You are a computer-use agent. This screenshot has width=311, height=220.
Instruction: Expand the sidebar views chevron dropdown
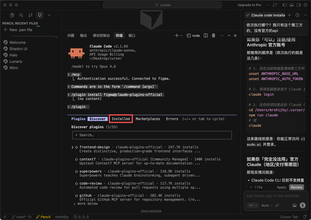tap(49, 15)
